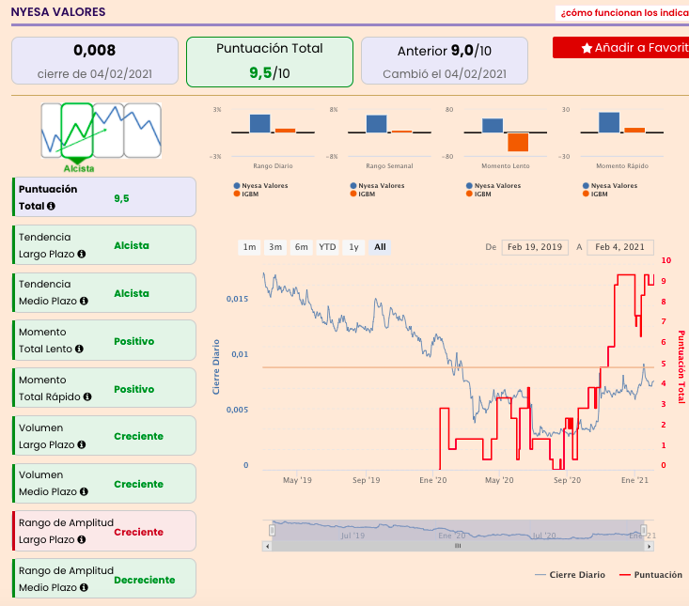The height and width of the screenshot is (606, 689).
Task: Click the 0,008 closing price card
Action: point(95,60)
